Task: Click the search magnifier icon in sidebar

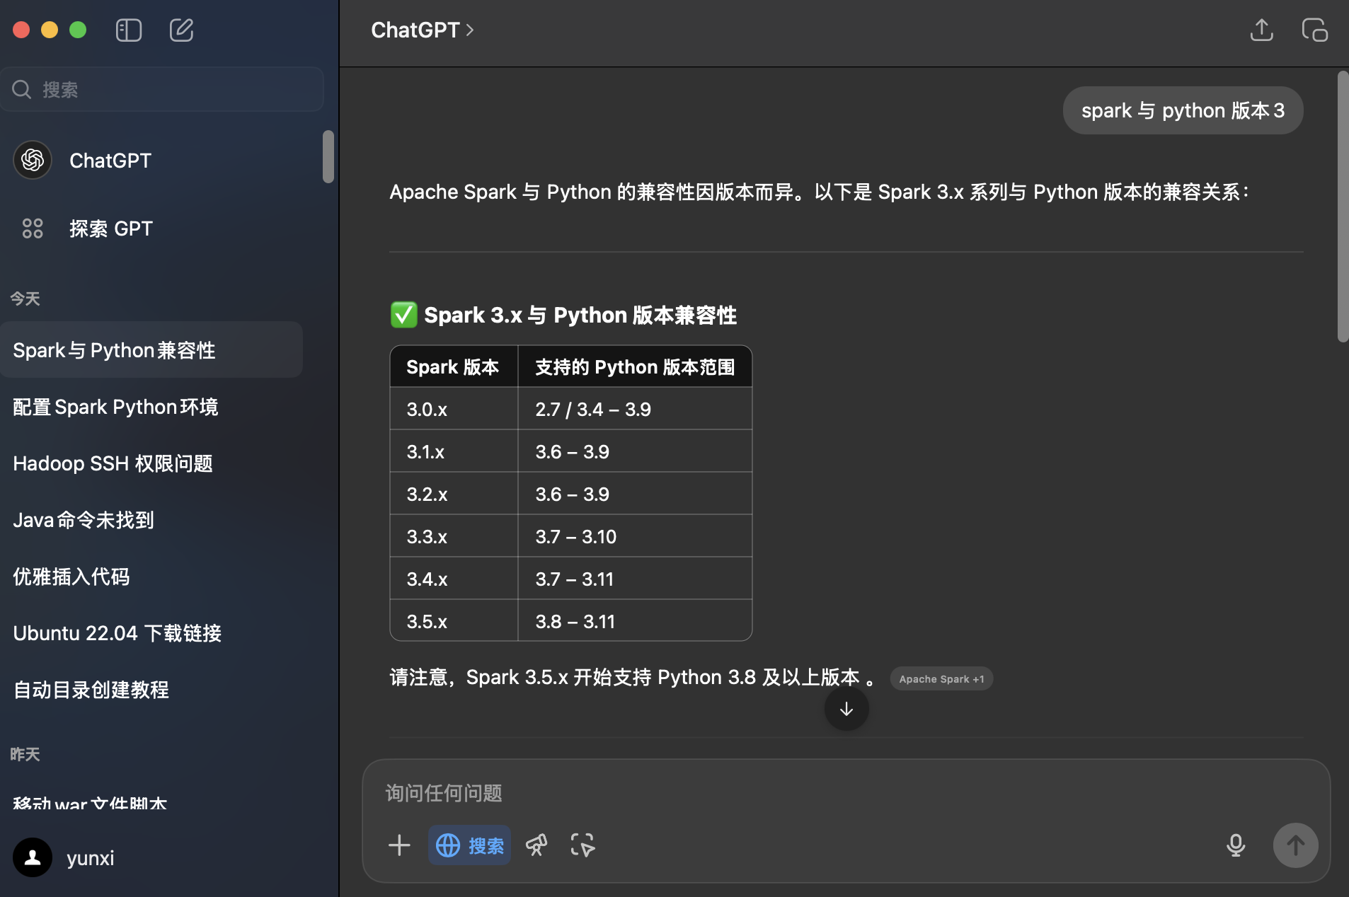Action: pos(22,89)
